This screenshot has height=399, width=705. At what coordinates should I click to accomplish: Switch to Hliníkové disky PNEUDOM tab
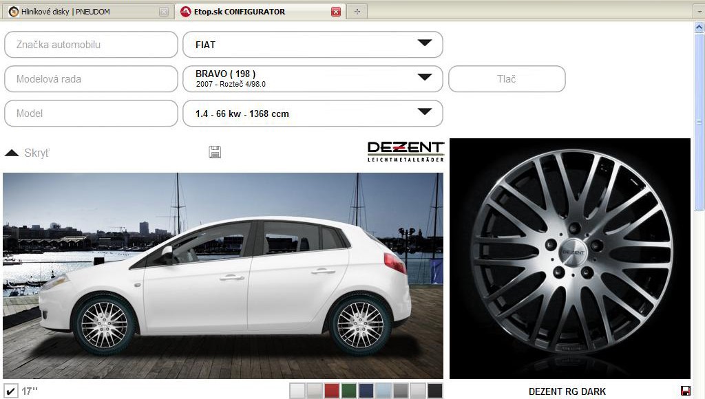76,12
